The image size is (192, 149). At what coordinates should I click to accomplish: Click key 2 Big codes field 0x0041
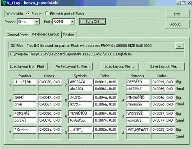(x=105, y=82)
